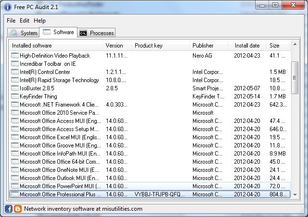Sort by Install date column header
The height and width of the screenshot is (217, 308).
pos(247,46)
